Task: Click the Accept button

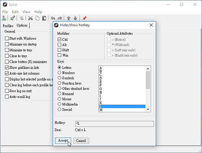Action: coord(63,140)
